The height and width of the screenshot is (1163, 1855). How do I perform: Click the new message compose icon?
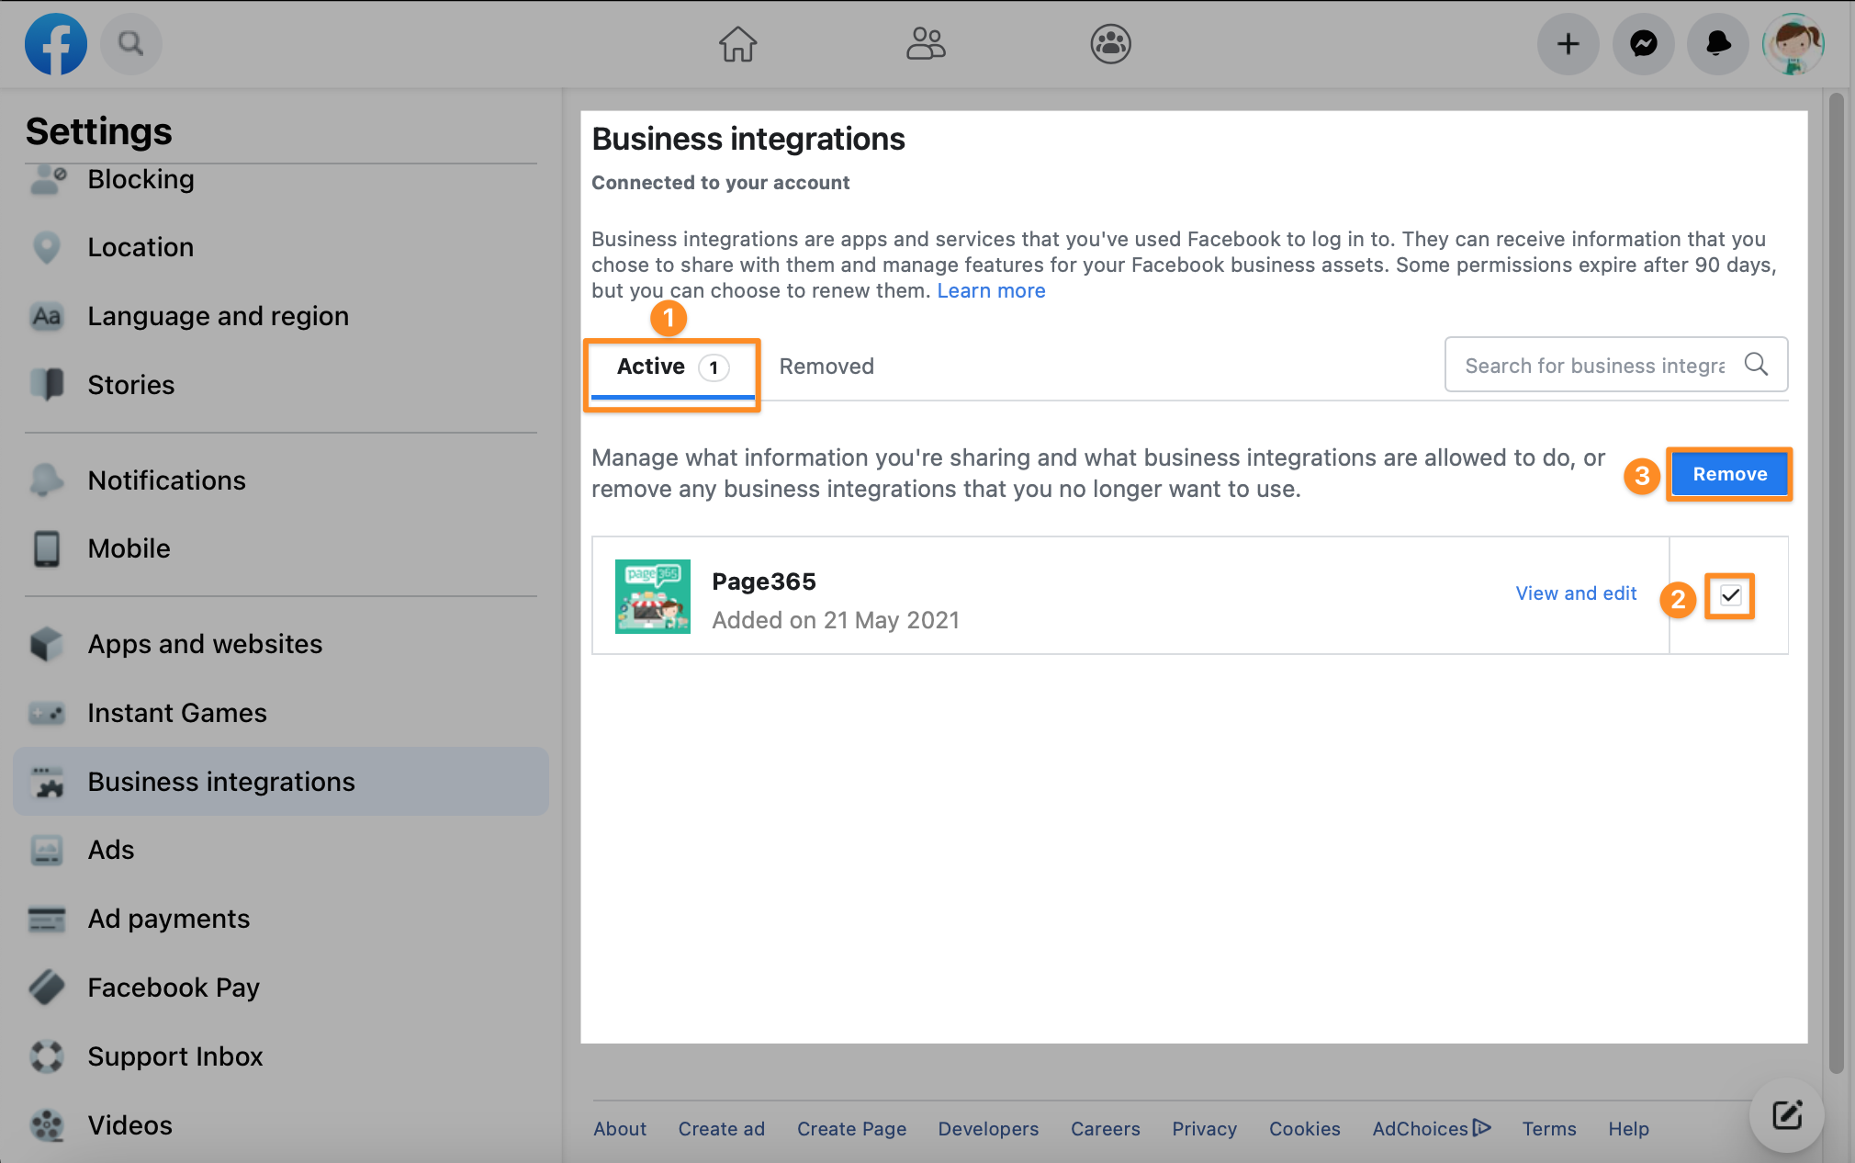tap(1786, 1115)
